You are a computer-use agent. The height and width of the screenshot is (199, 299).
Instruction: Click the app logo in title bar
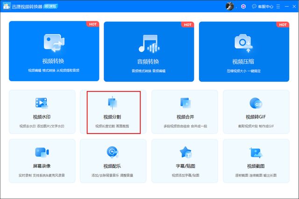click(7, 7)
